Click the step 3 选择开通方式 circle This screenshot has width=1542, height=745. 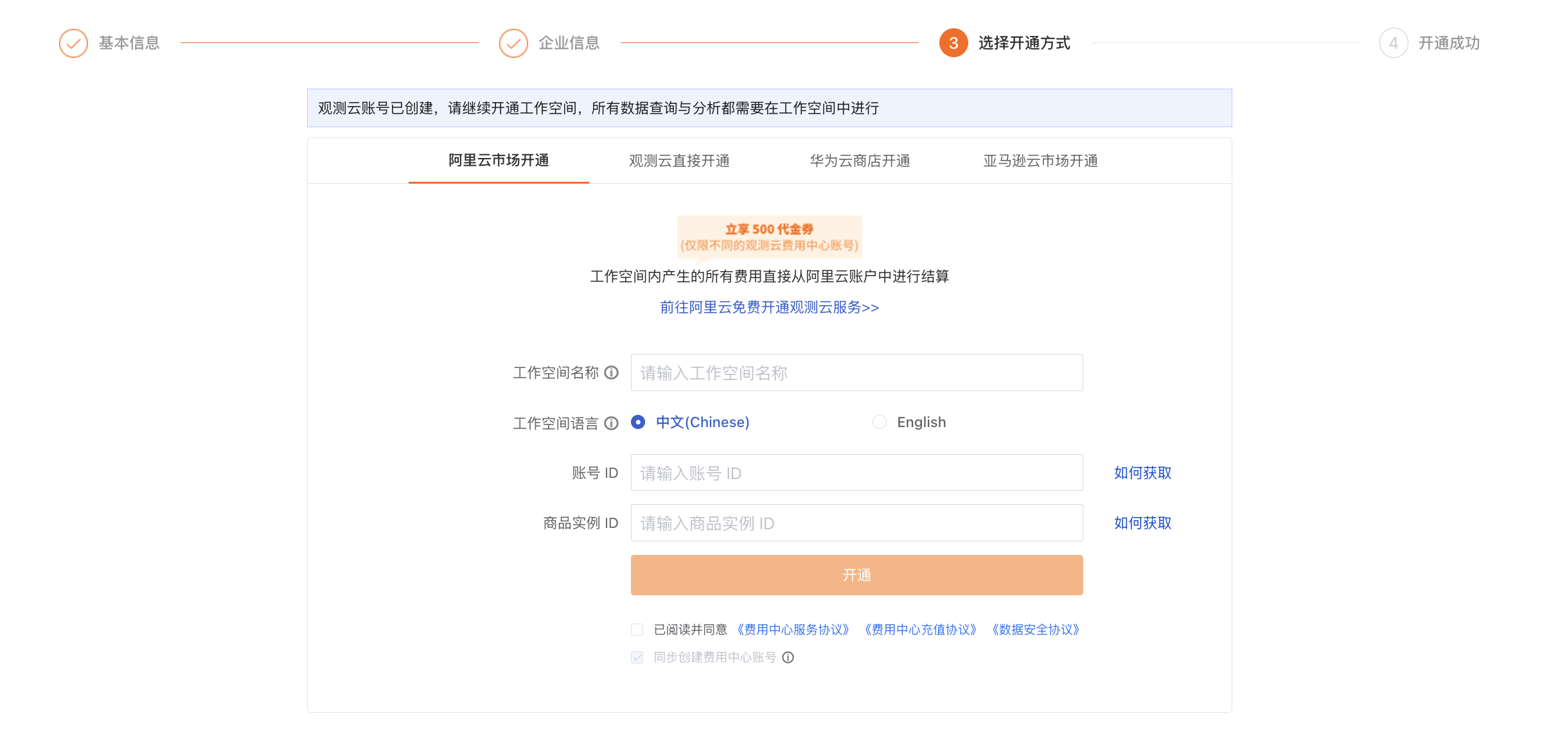[x=953, y=43]
